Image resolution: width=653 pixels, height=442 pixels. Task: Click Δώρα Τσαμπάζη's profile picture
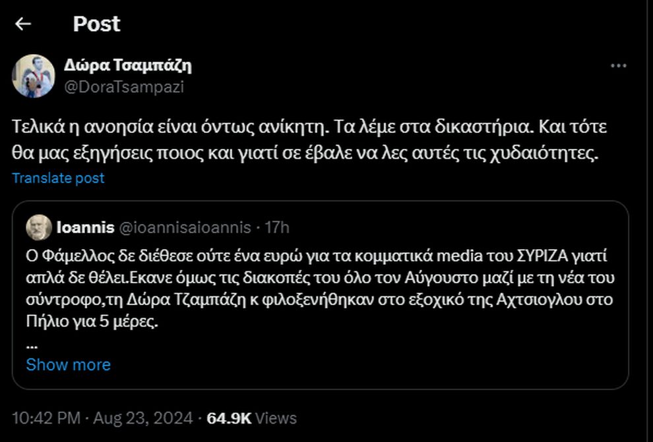pyautogui.click(x=34, y=76)
